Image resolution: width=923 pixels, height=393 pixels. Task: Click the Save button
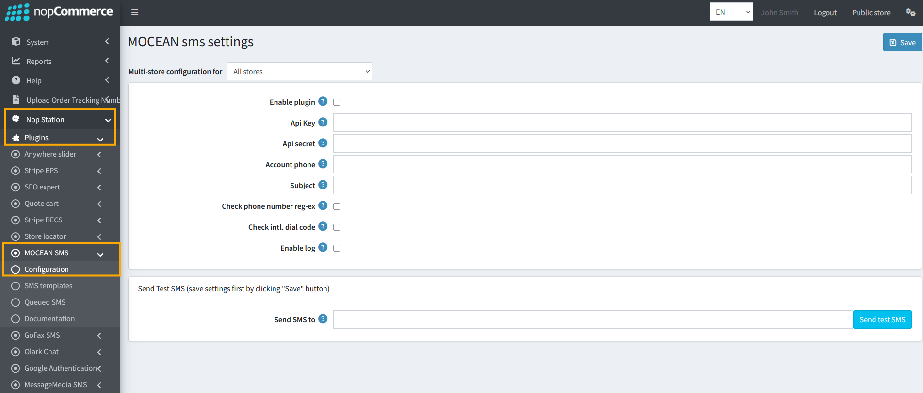coord(902,42)
